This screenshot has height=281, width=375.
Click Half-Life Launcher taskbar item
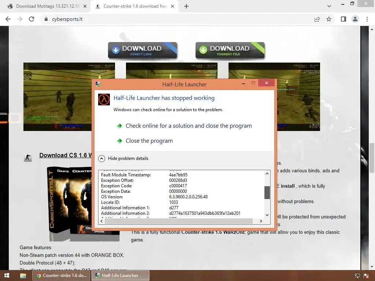click(x=120, y=276)
